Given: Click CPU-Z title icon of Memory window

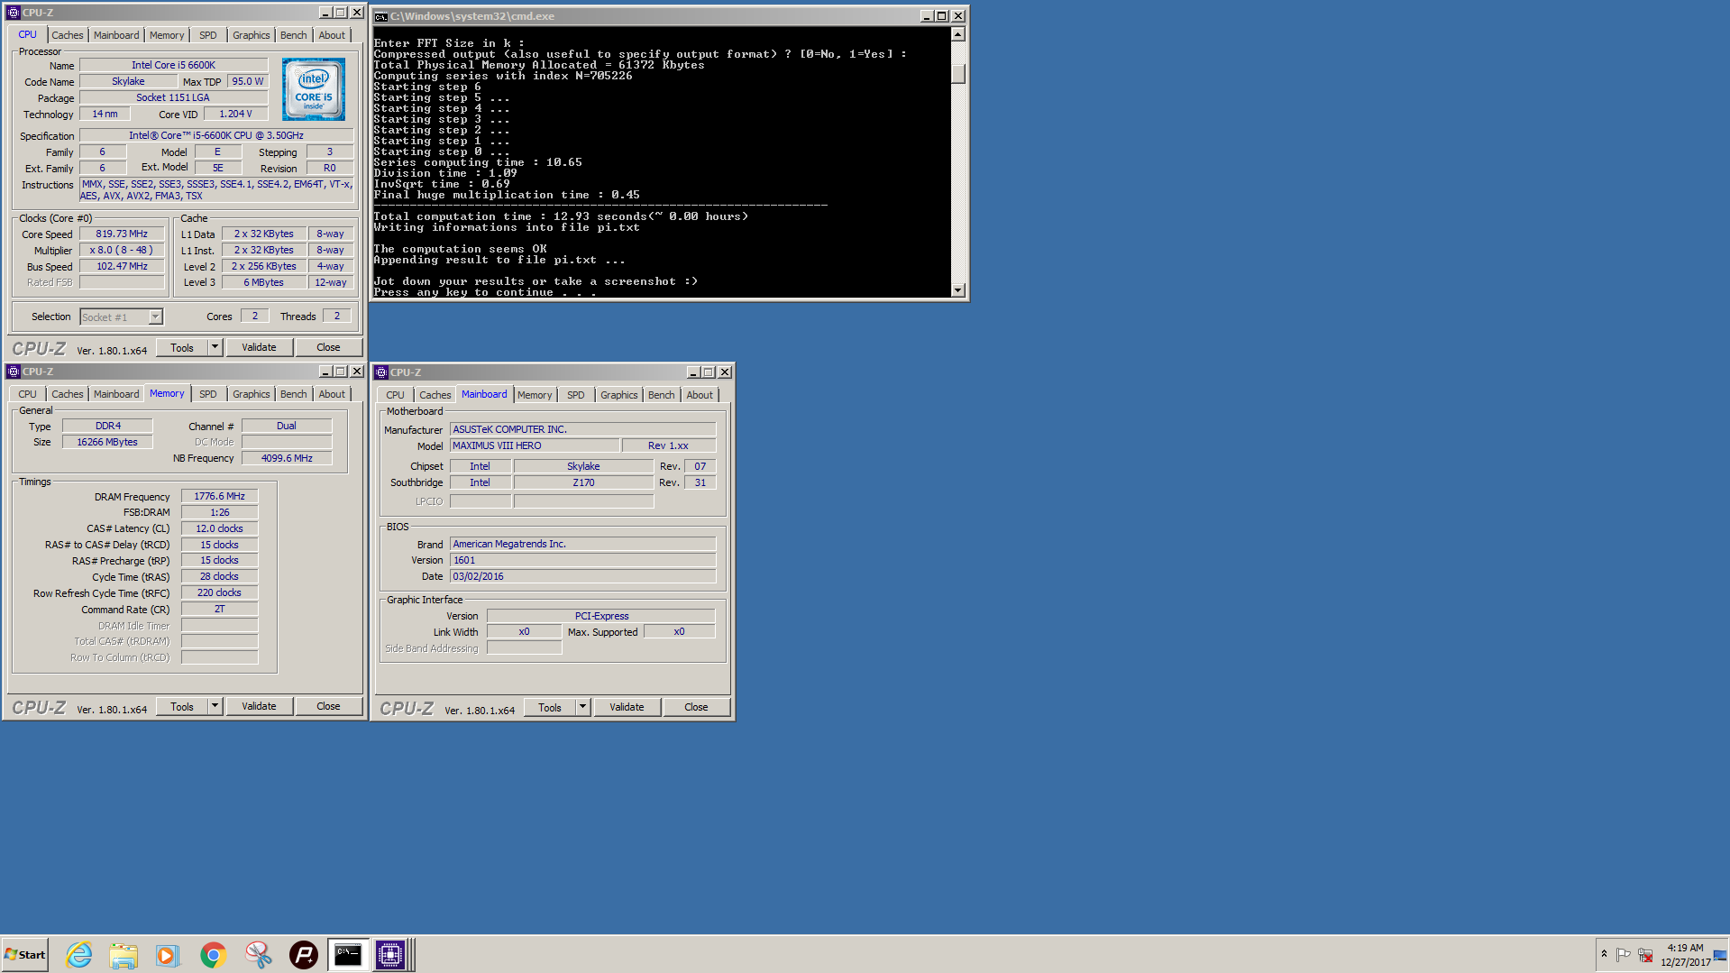Looking at the screenshot, I should (14, 372).
